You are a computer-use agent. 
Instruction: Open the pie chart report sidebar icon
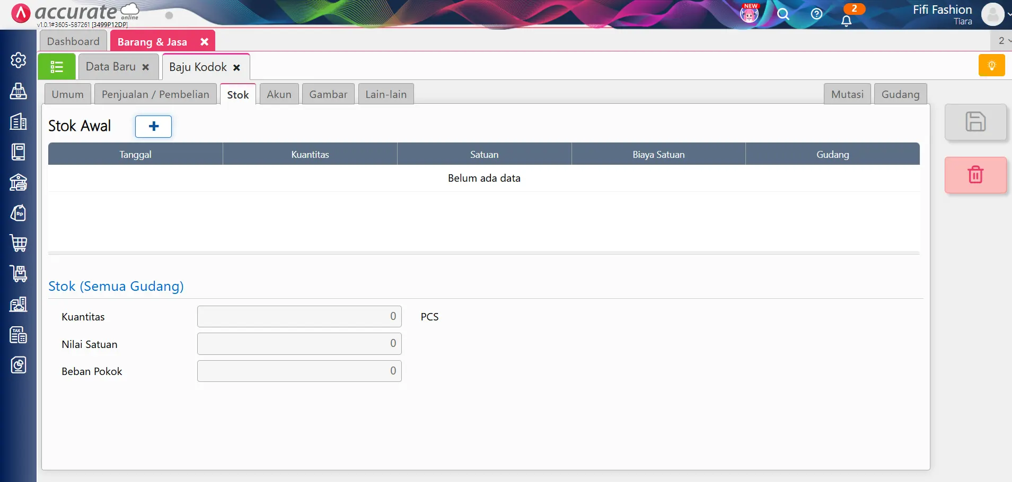[x=19, y=365]
